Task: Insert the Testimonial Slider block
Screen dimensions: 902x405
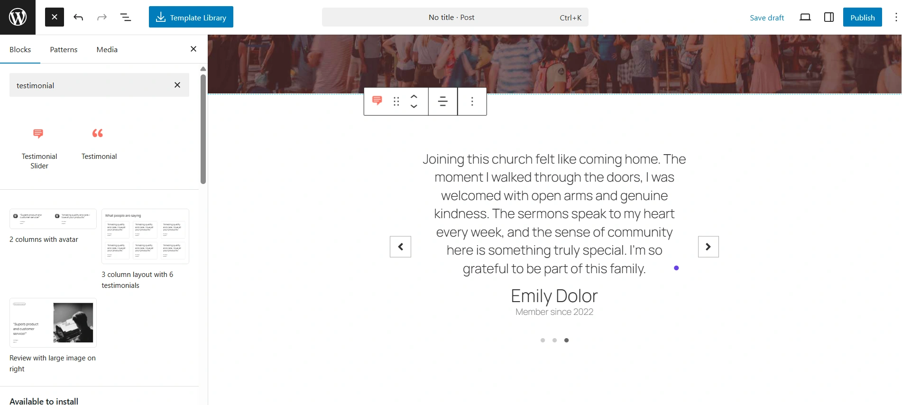Action: 39,147
